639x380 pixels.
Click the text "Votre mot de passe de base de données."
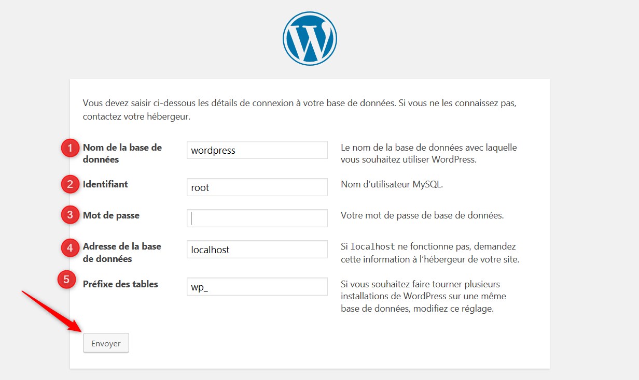click(x=422, y=215)
